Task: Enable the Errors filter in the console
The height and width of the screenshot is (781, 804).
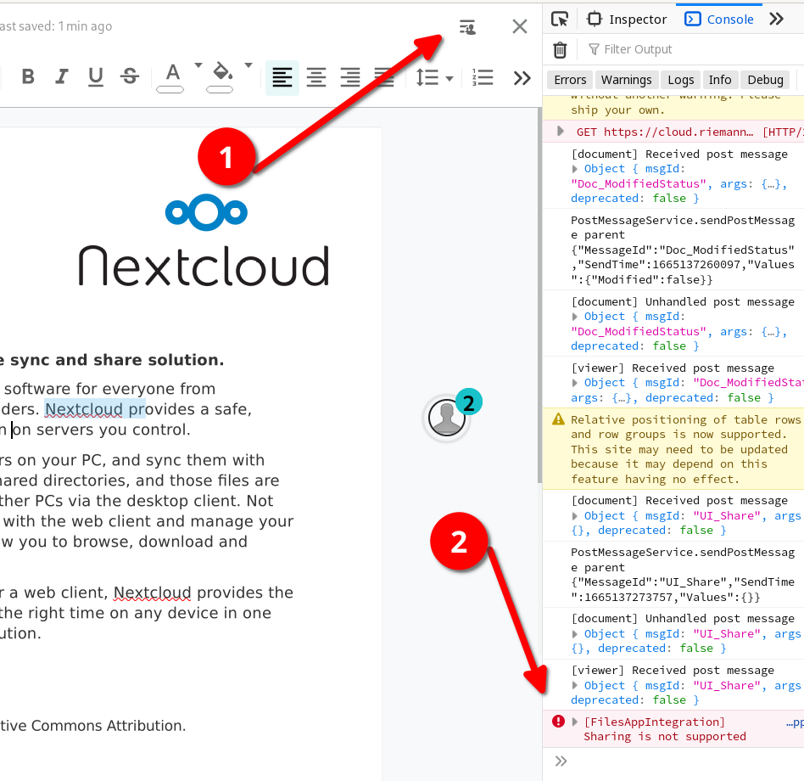Action: coord(569,79)
